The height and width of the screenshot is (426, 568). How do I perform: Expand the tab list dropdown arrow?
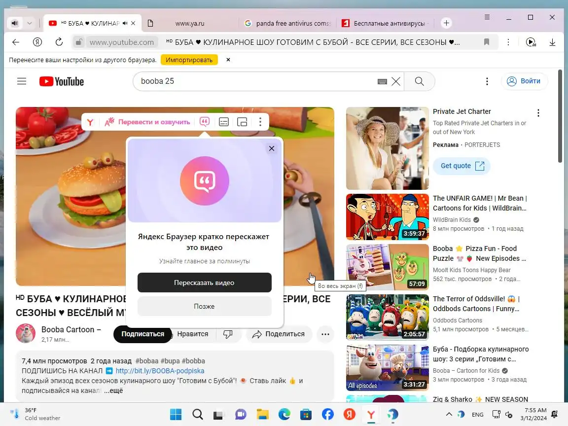30,23
